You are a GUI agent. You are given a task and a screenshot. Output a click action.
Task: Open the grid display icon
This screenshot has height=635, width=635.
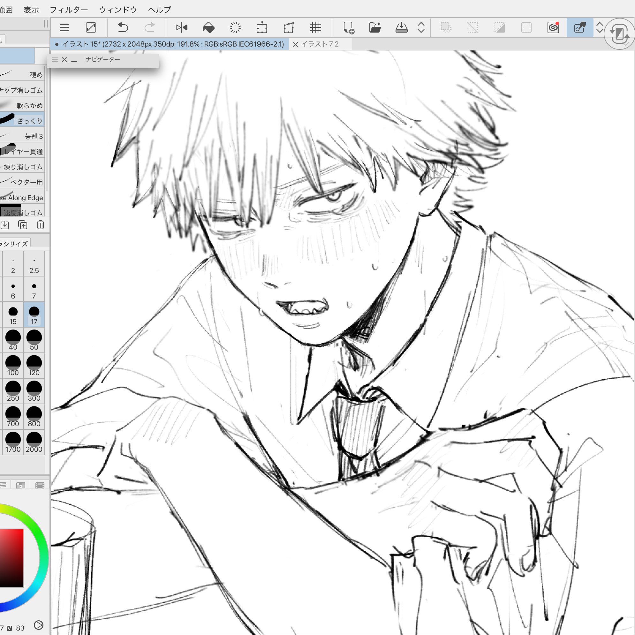click(315, 27)
